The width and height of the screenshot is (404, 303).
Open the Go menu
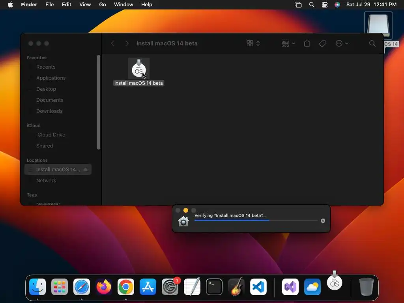pos(103,5)
